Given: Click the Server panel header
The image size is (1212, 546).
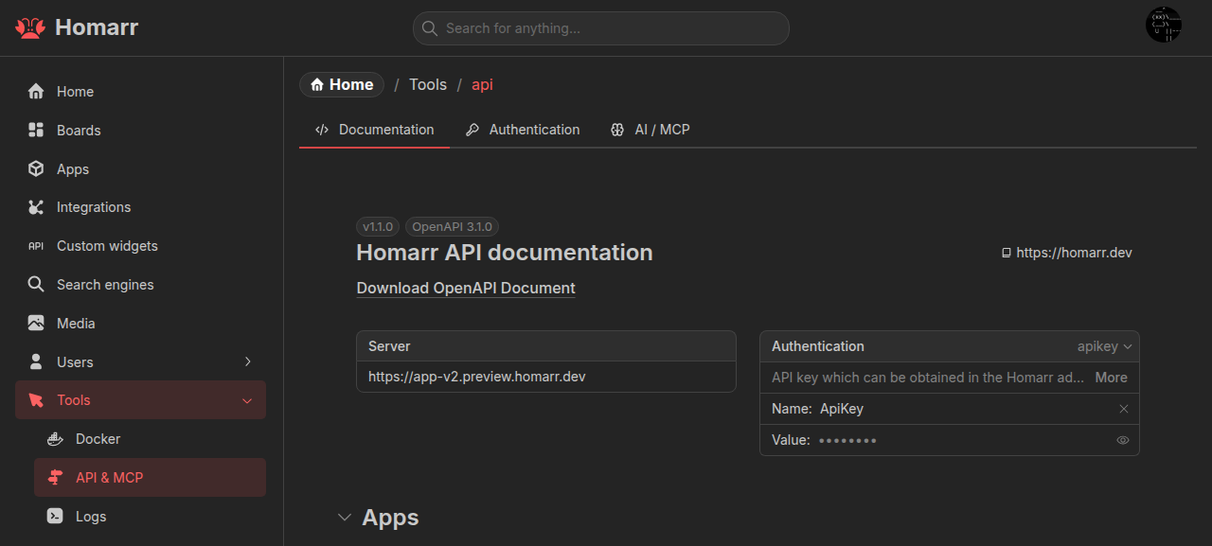Looking at the screenshot, I should coord(546,346).
